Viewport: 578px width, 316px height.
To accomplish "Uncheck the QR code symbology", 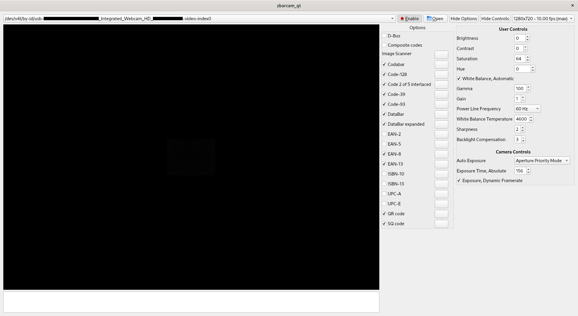I will pos(384,214).
